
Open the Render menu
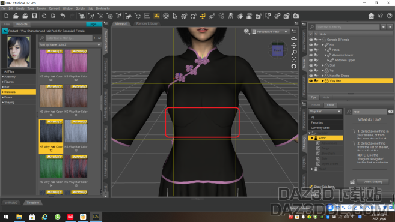pyautogui.click(x=41, y=8)
